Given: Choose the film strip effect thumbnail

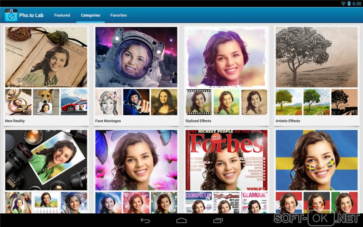Looking at the screenshot, I should tap(199, 102).
